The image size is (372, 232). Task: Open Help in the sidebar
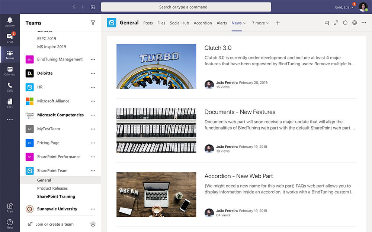tap(10, 224)
